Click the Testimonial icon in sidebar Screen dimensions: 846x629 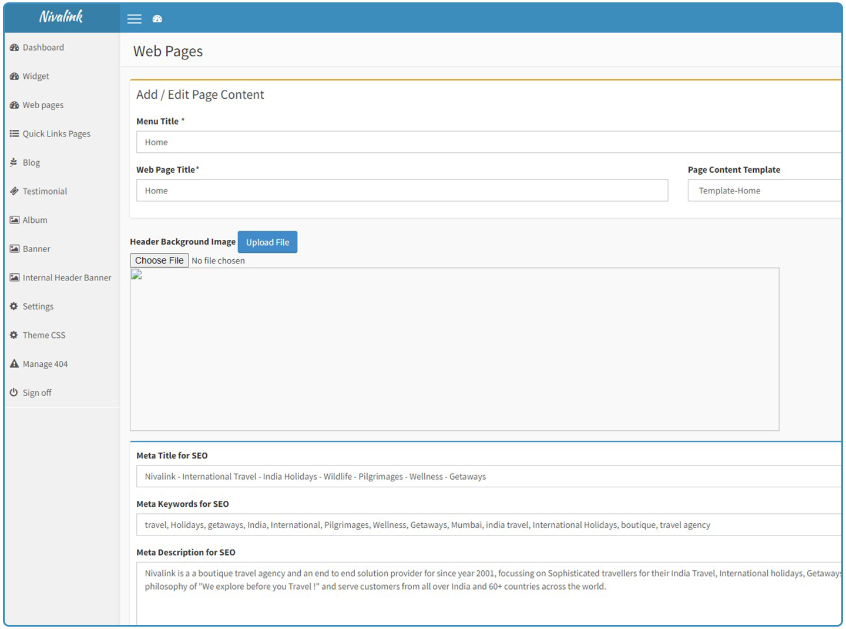[14, 191]
